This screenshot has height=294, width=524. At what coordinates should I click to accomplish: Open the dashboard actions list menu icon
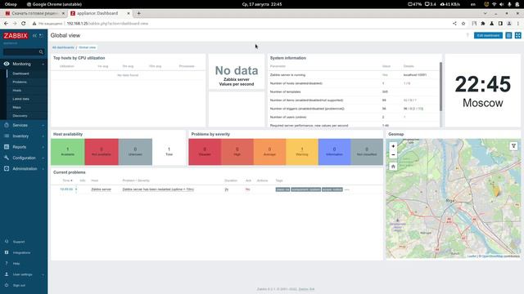click(508, 35)
